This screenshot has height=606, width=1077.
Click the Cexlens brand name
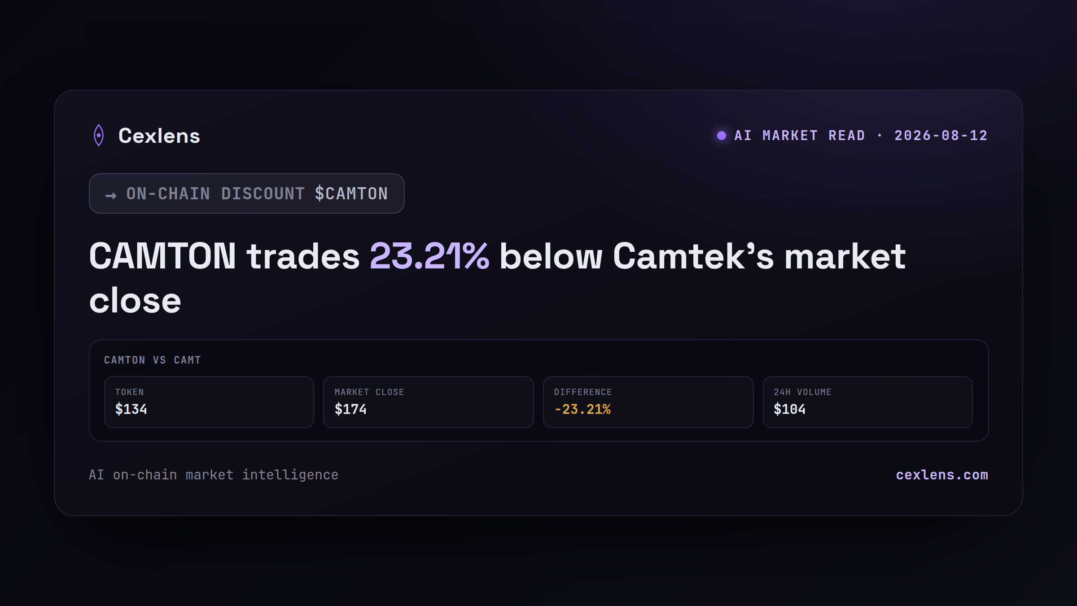coord(159,136)
